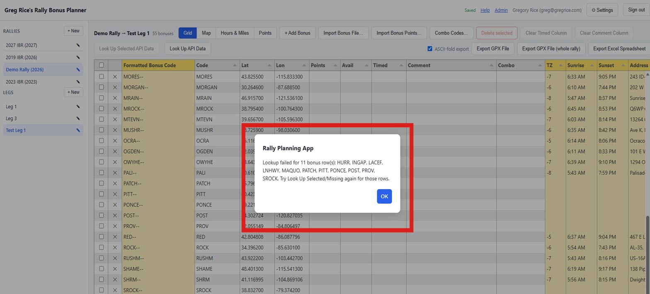Viewport: 650px width, 294px height.
Task: Select the 2027 IBR (2027) rally
Action: pyautogui.click(x=43, y=46)
